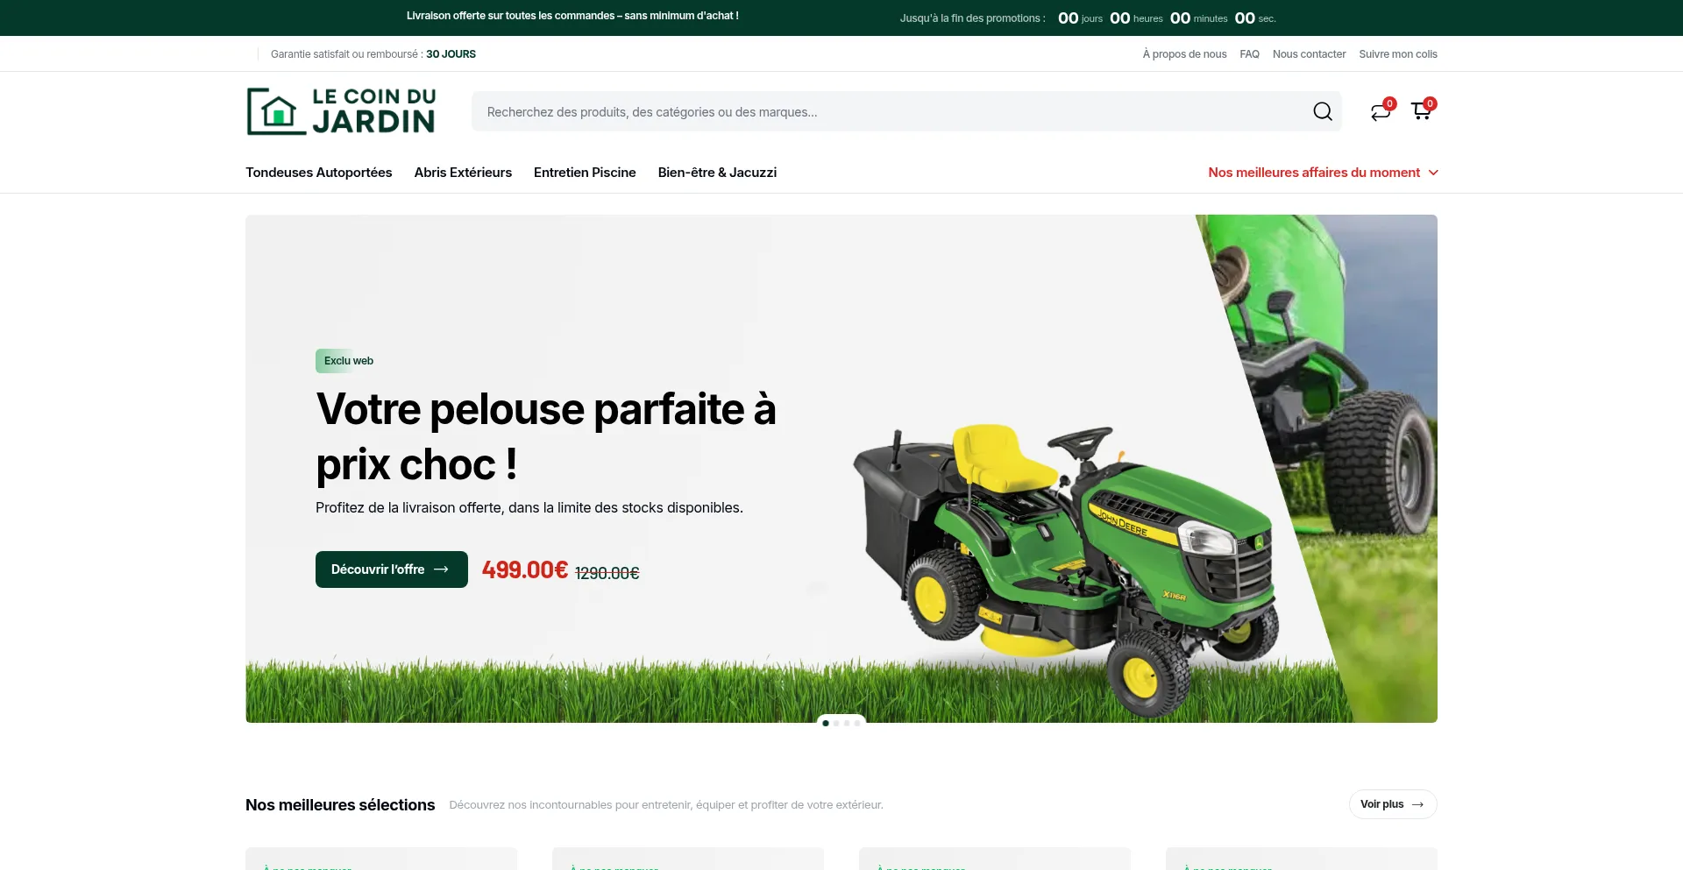Open Abris Extérieurs category
The image size is (1683, 870).
click(x=463, y=173)
